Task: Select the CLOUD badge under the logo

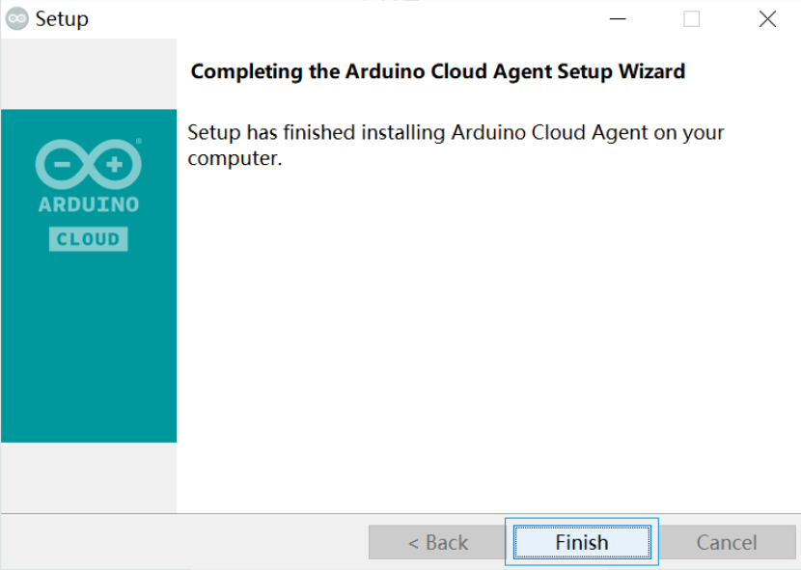Action: click(89, 239)
